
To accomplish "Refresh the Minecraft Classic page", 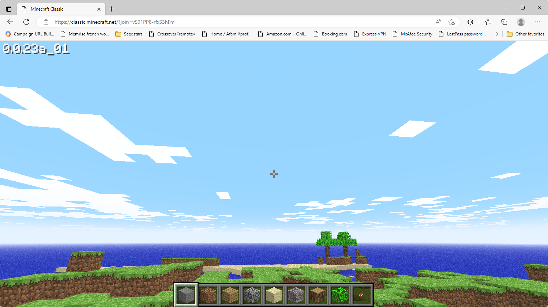I will pos(26,22).
